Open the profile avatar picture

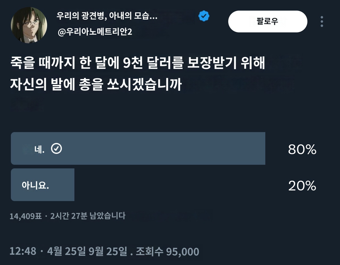(x=29, y=25)
